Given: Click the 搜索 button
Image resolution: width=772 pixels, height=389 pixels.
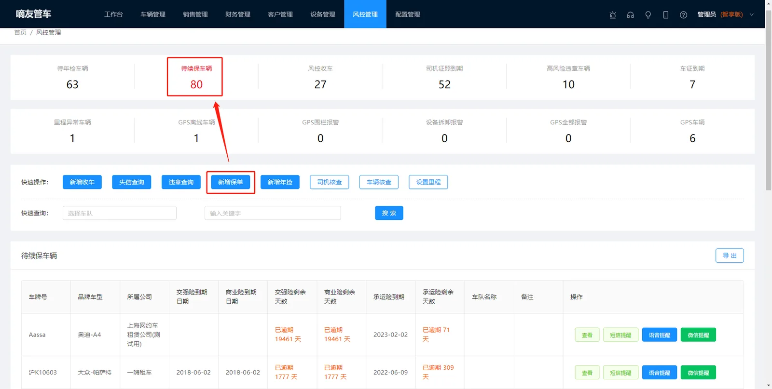Looking at the screenshot, I should tap(389, 213).
